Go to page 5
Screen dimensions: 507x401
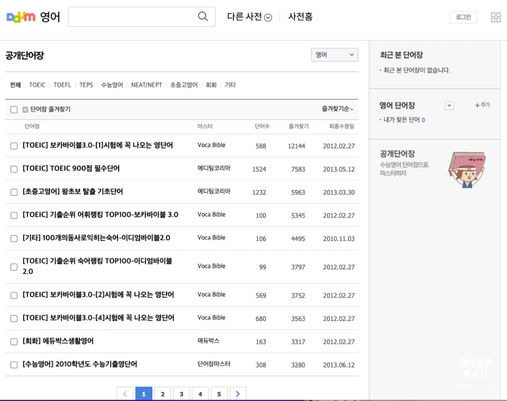click(219, 394)
